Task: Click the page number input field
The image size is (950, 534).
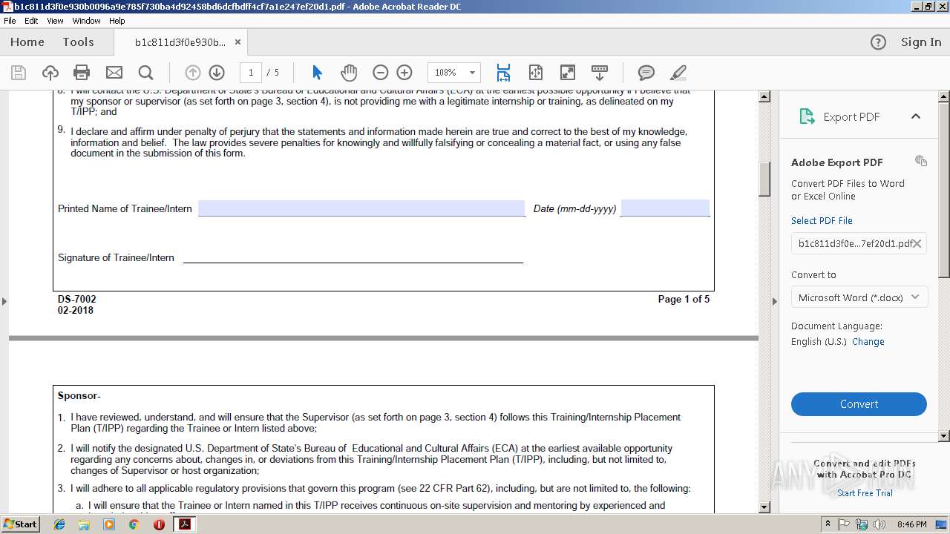Action: (251, 73)
